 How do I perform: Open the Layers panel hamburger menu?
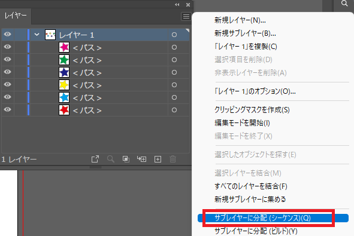[186, 17]
